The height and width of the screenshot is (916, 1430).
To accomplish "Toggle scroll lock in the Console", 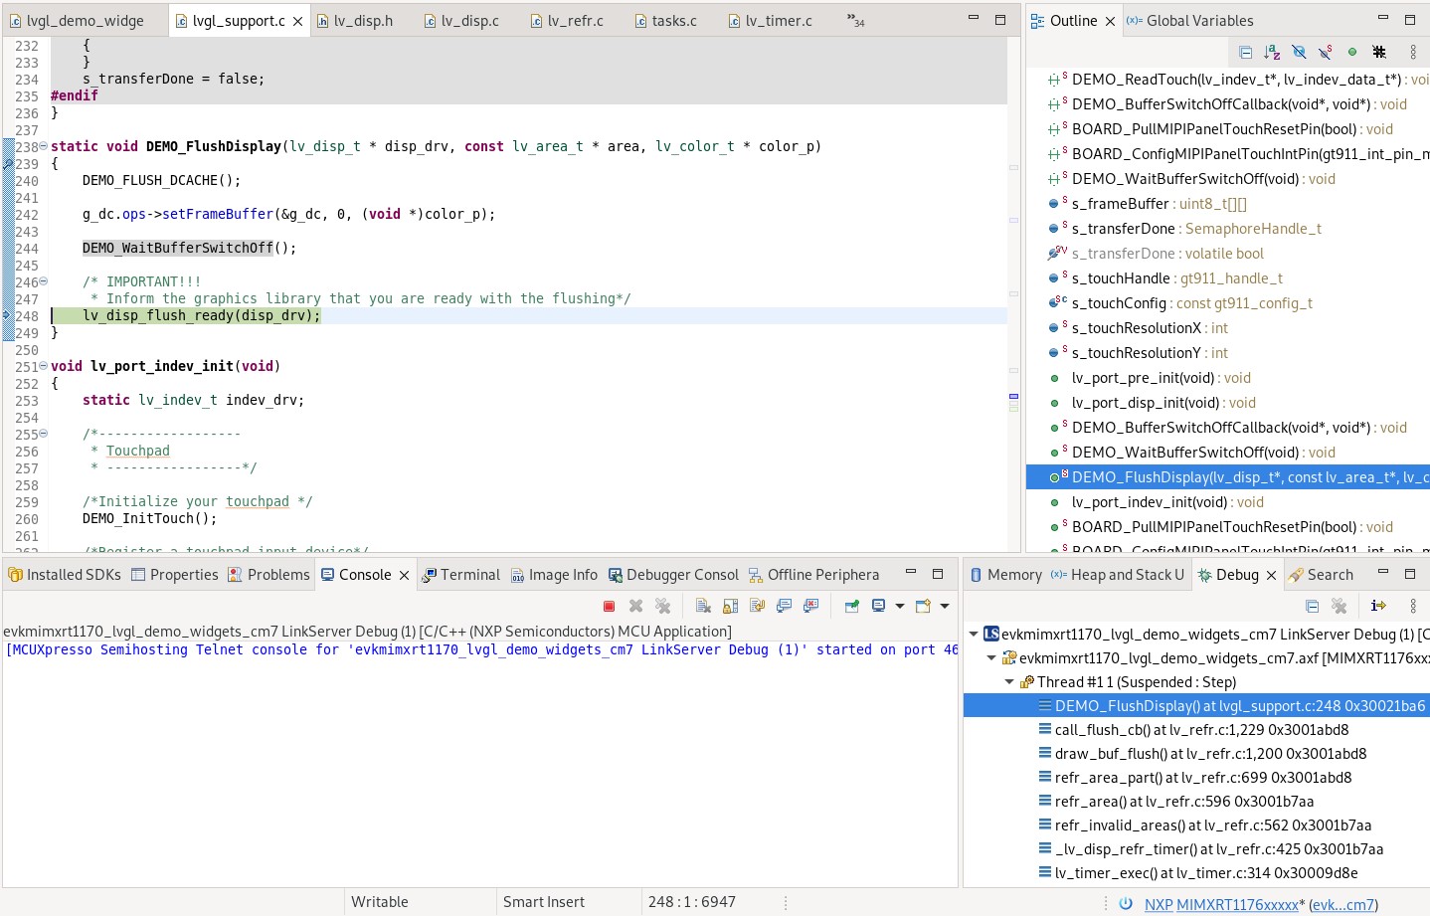I will coord(731,606).
